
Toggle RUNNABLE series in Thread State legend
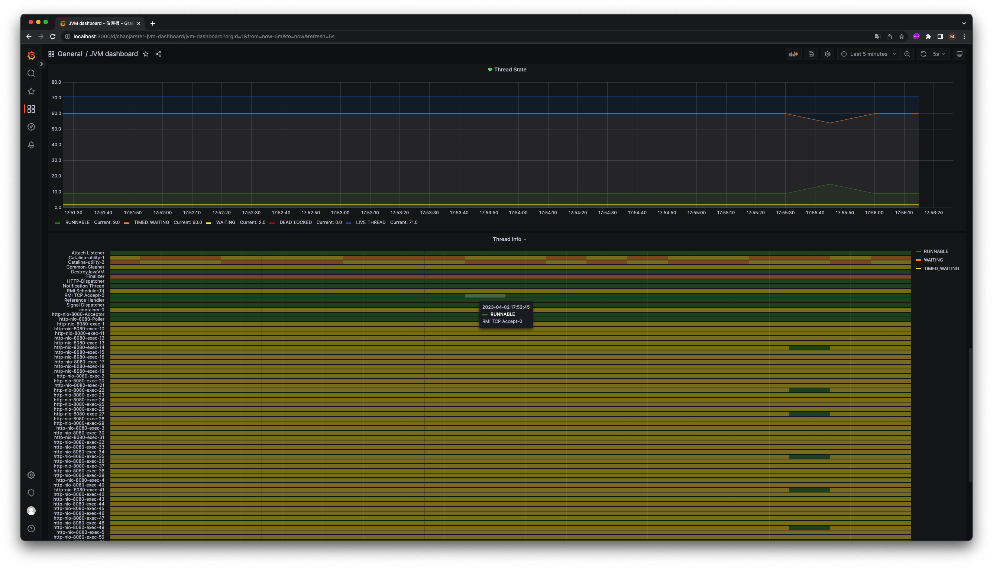[77, 222]
